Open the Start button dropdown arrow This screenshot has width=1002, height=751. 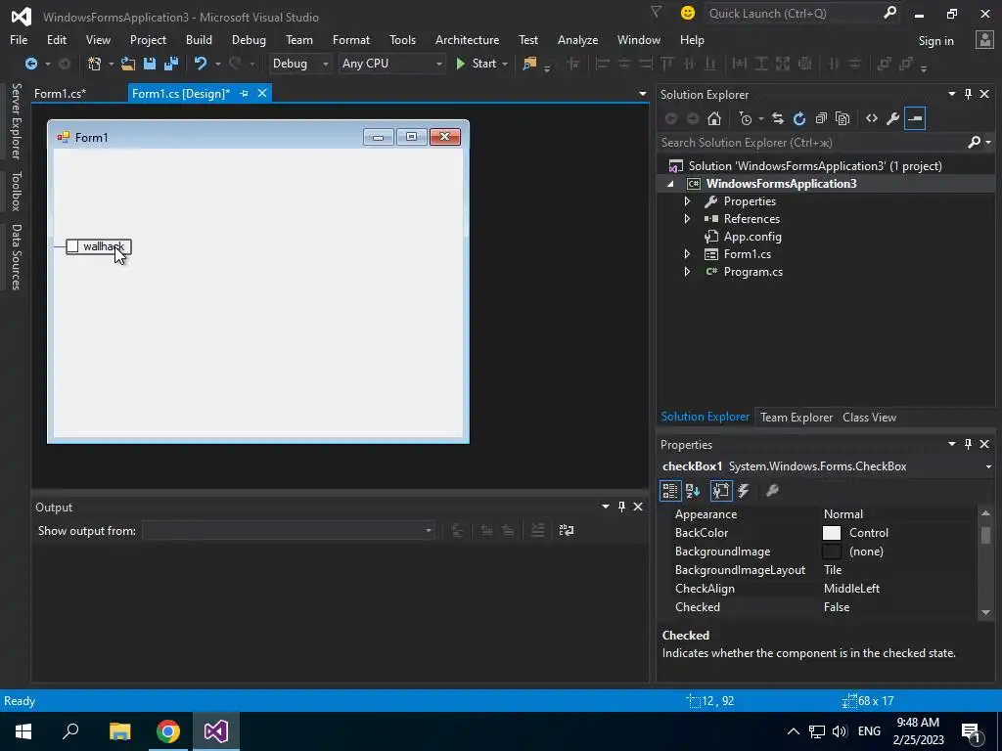(505, 64)
